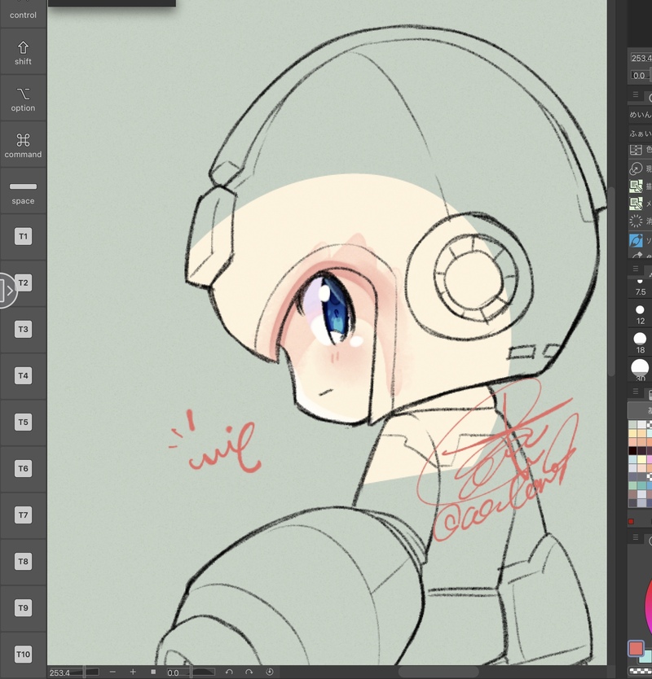Image resolution: width=652 pixels, height=679 pixels.
Task: Click the vertical canvas scrollbar
Action: pos(611,282)
